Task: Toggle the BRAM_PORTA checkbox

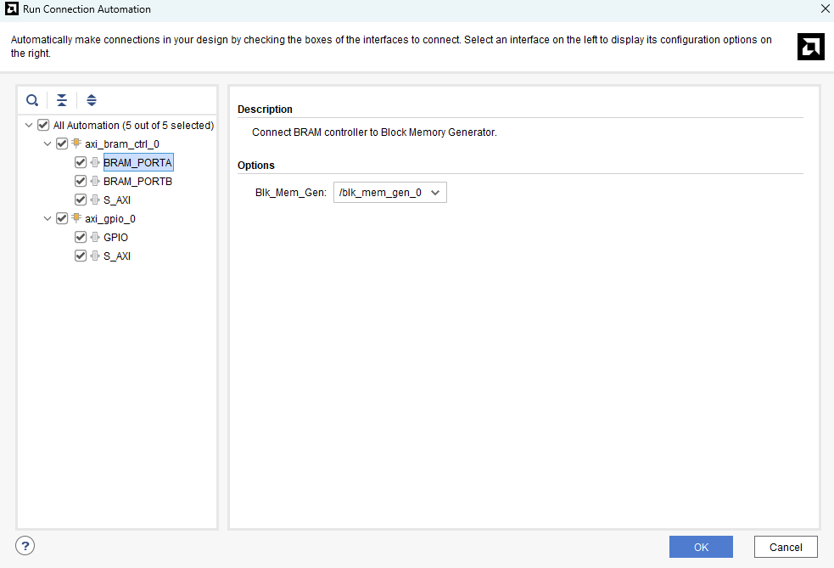Action: point(81,163)
